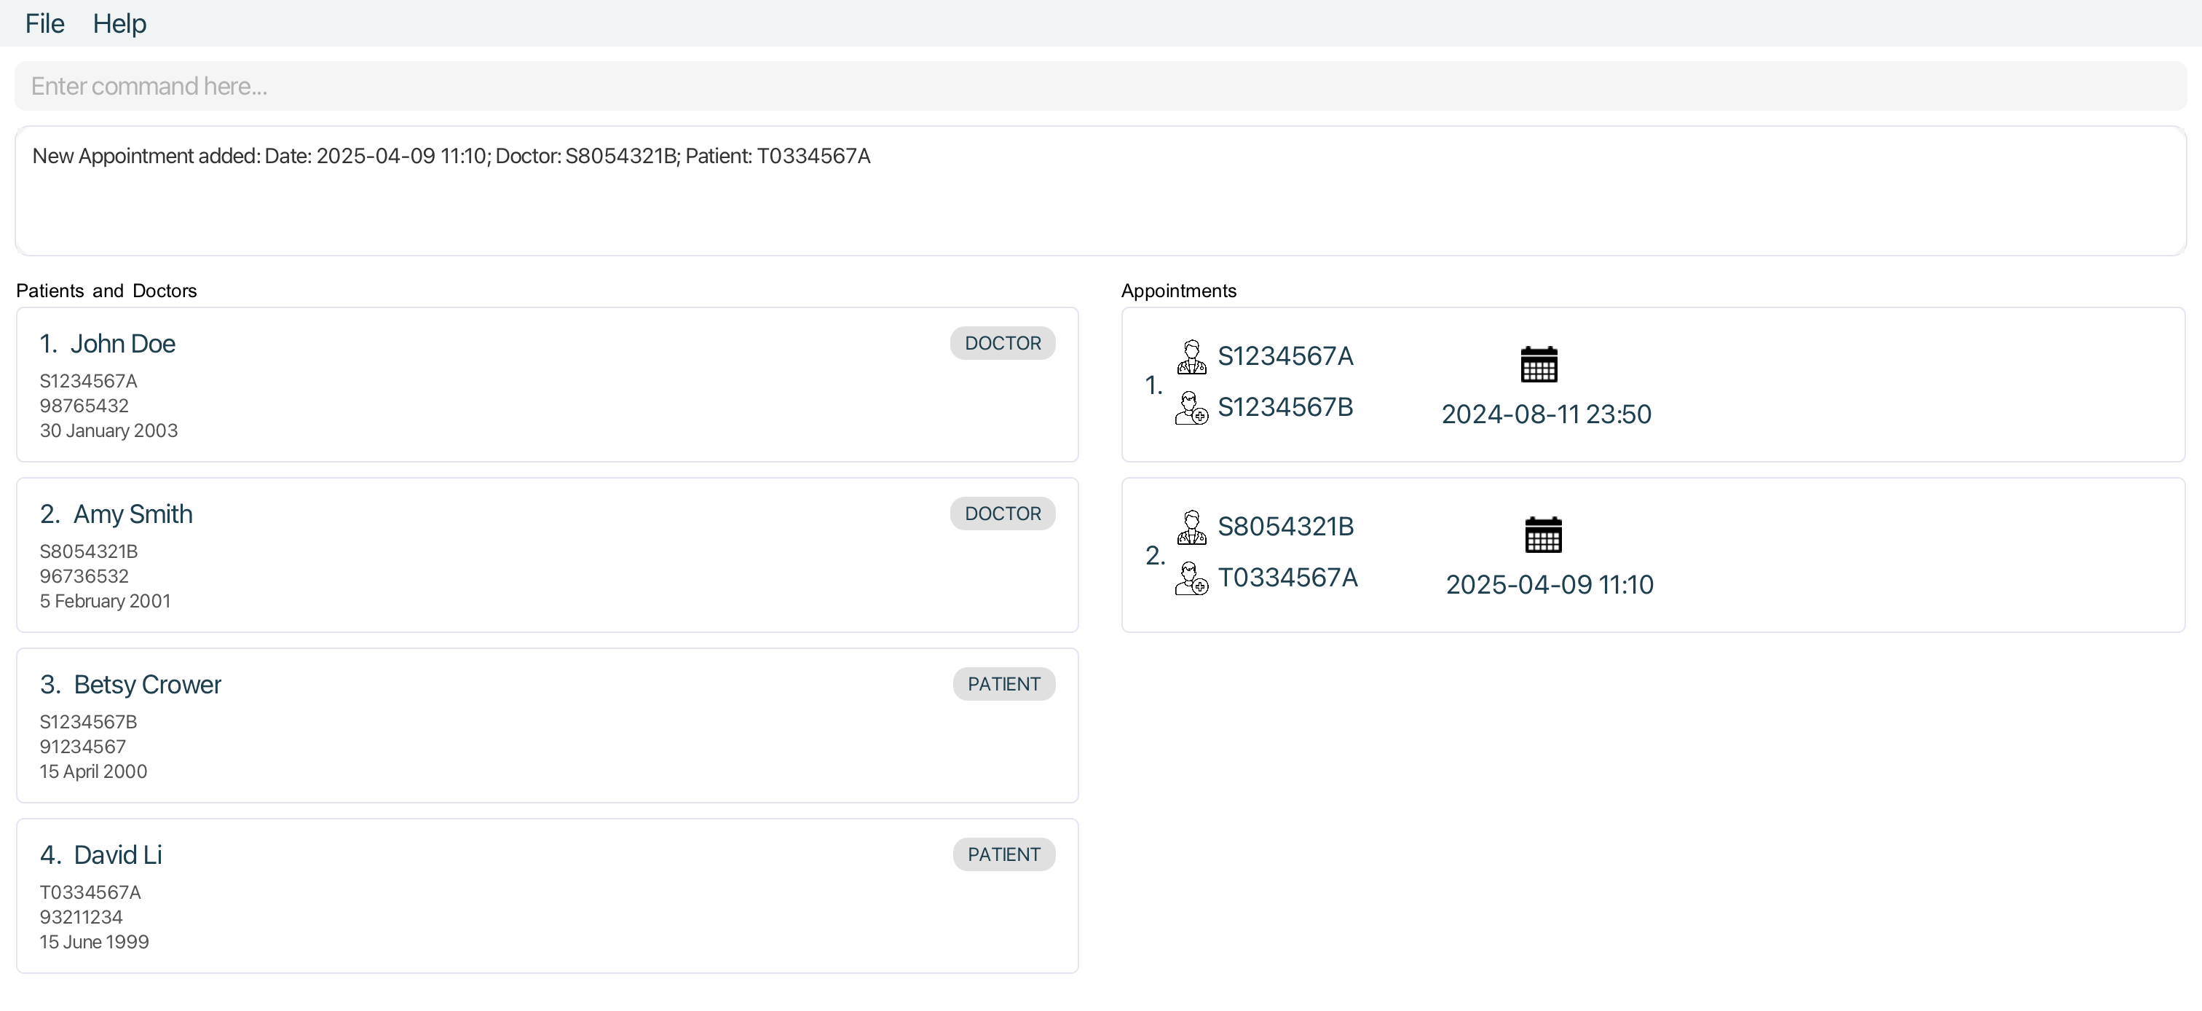This screenshot has height=1011, width=2202.
Task: Click the doctor icon beside S8054321B appointment
Action: point(1191,527)
